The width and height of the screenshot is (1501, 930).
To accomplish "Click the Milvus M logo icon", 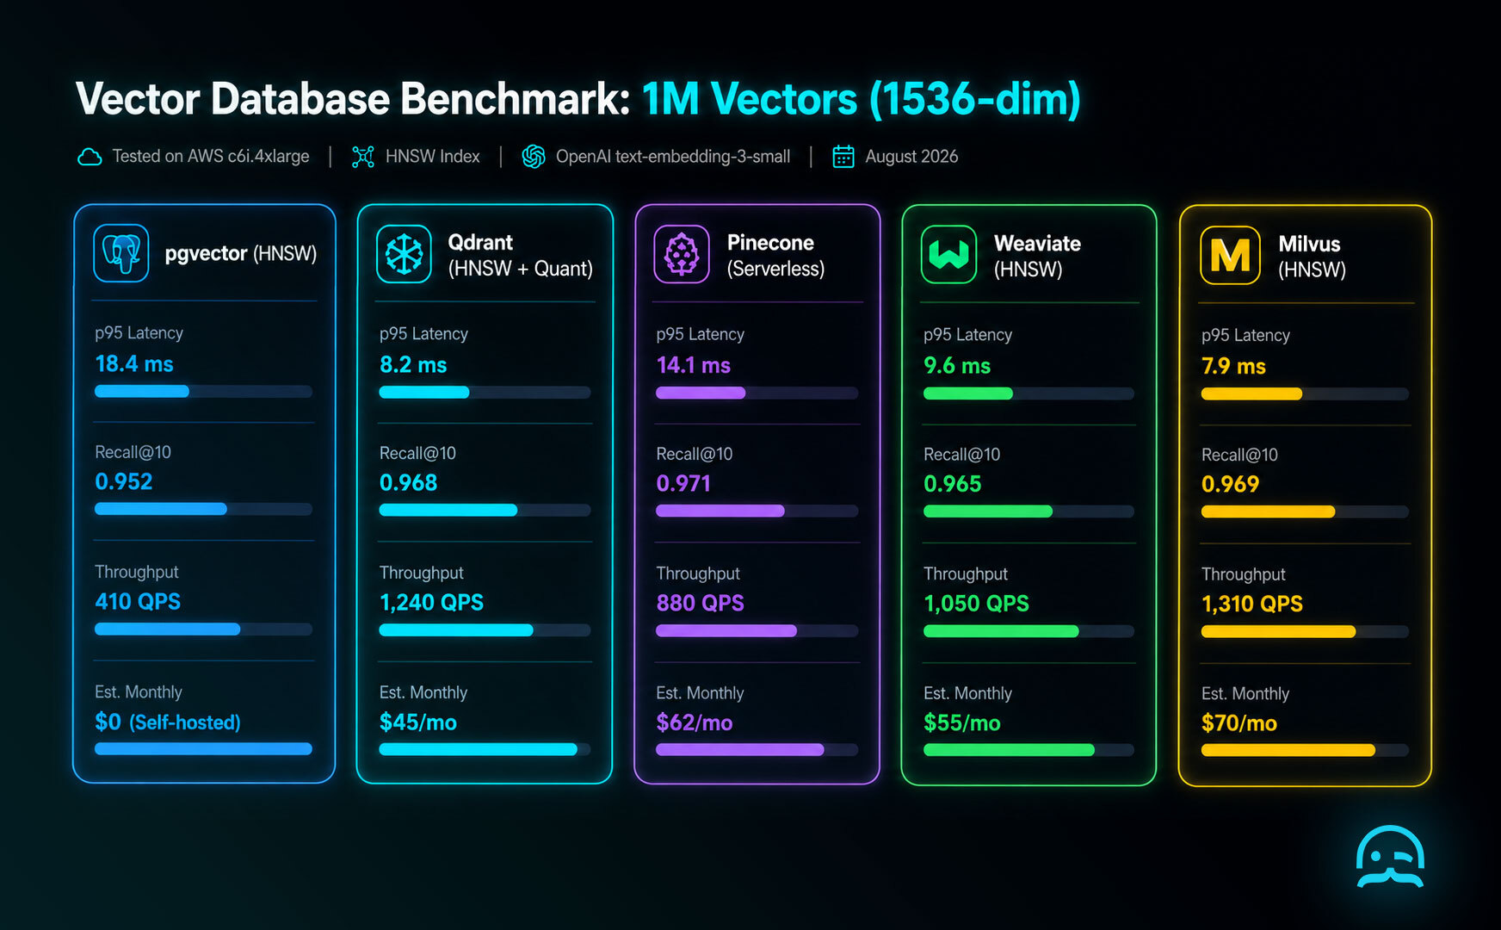I will (x=1230, y=255).
